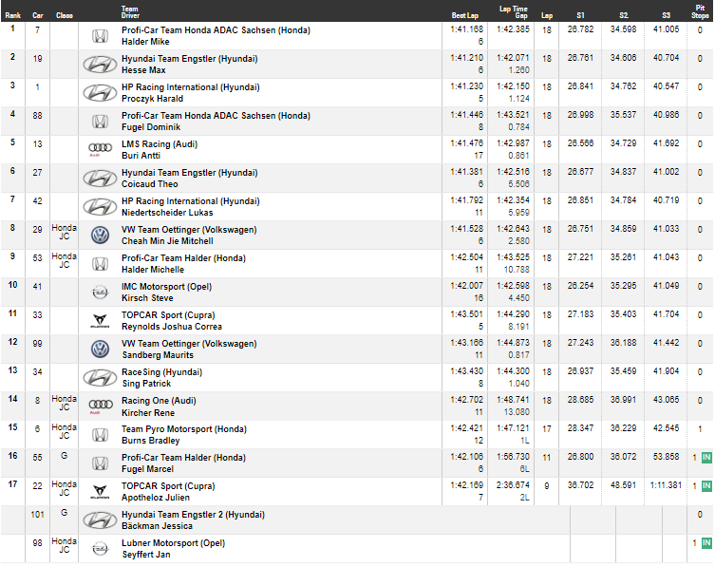
Task: Click lap count 17 for Burns Bradley
Action: 547,428
